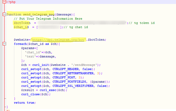Collapse the foreach loop fold marker
Image resolution: width=176 pixels, height=111 pixels.
click(4, 44)
